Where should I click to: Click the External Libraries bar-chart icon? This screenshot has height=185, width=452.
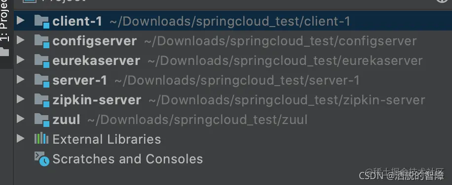click(41, 138)
